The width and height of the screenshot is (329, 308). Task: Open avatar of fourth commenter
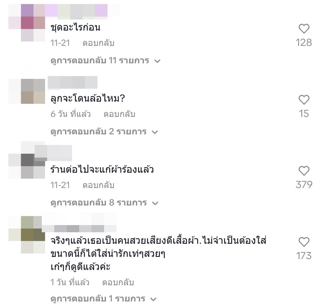(x=27, y=235)
